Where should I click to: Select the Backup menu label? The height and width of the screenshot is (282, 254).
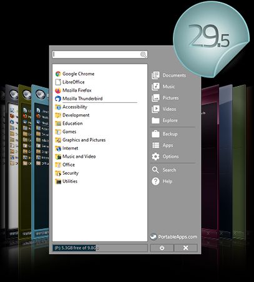pos(170,134)
